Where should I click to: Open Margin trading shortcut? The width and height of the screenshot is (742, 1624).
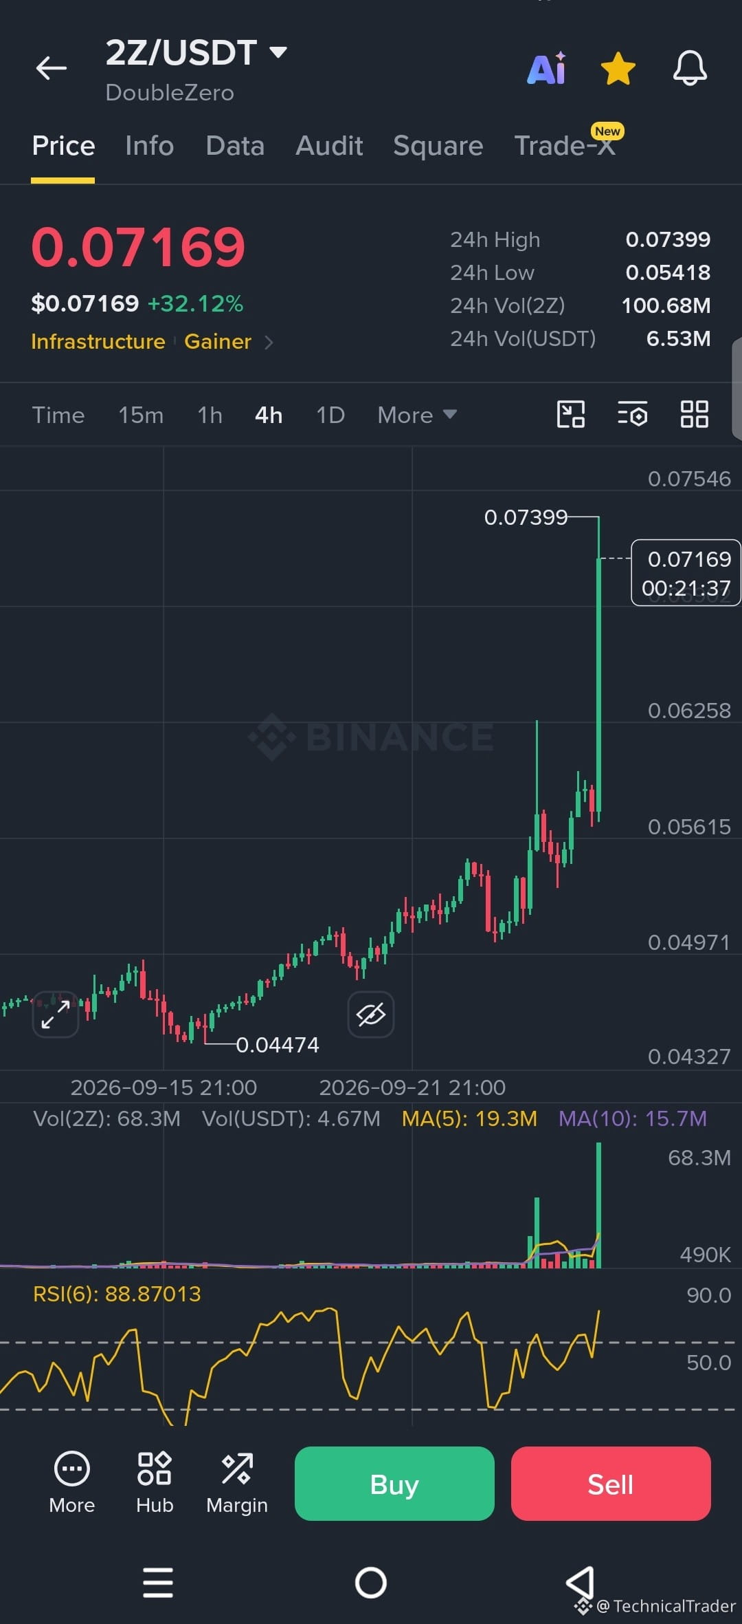coord(237,1483)
